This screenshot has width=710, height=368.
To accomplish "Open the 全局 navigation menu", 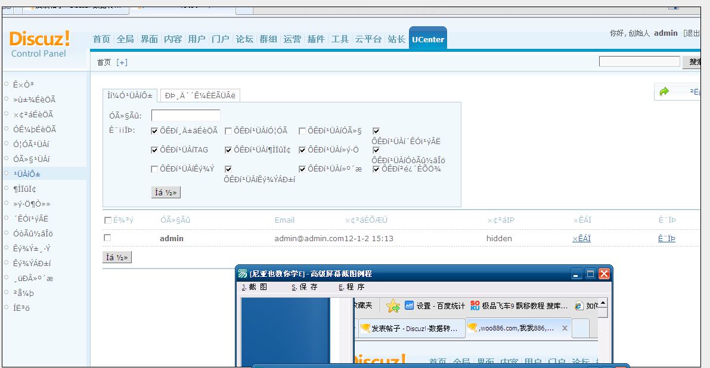I will (x=125, y=39).
